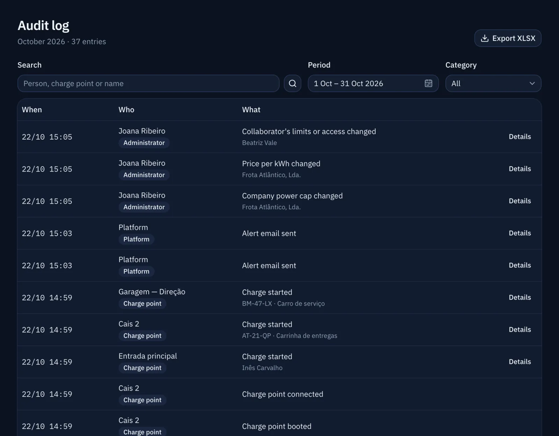Click the Garagem — Direção name
Screen dimensions: 559x436
pyautogui.click(x=152, y=292)
